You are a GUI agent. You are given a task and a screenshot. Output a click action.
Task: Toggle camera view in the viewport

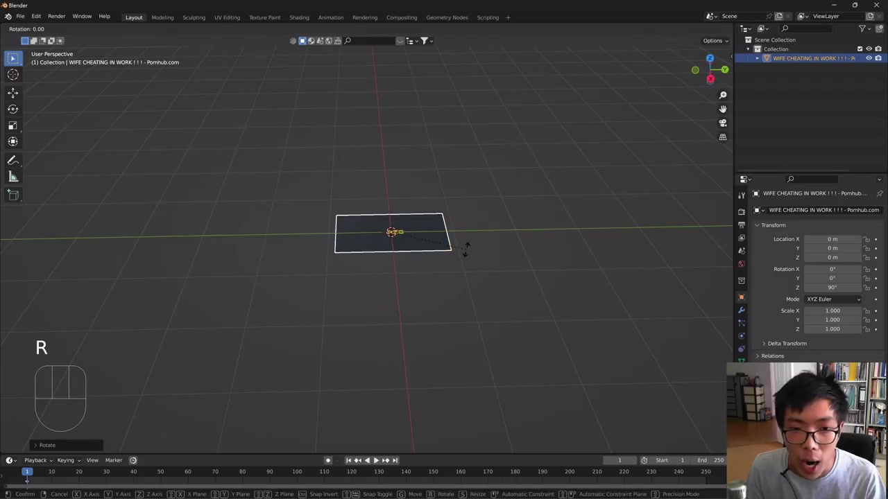(722, 123)
